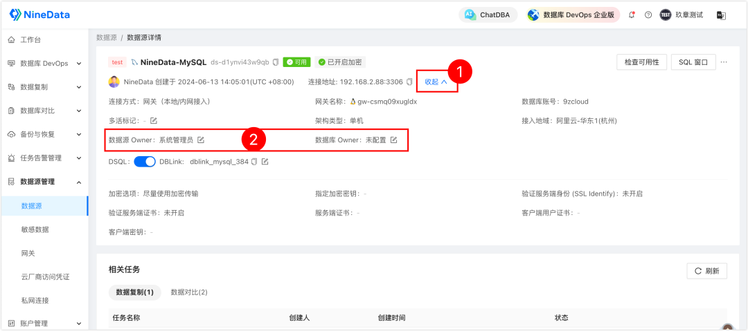Go back via 数据源 breadcrumb
The image size is (748, 331).
click(107, 37)
